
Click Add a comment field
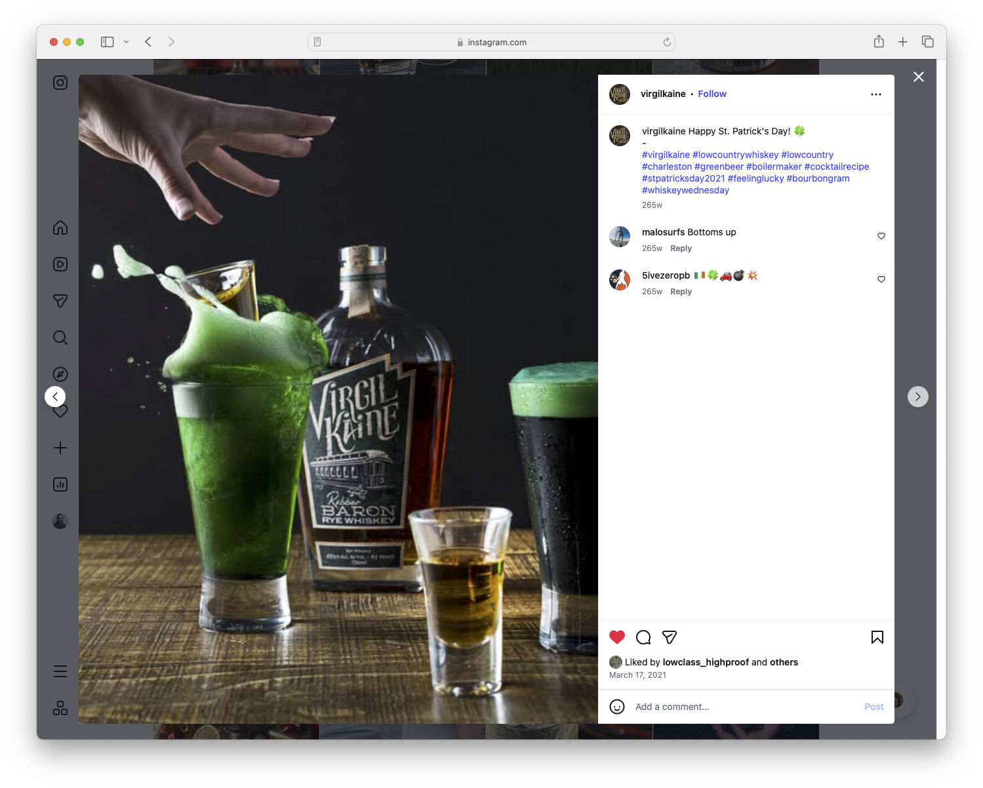745,707
